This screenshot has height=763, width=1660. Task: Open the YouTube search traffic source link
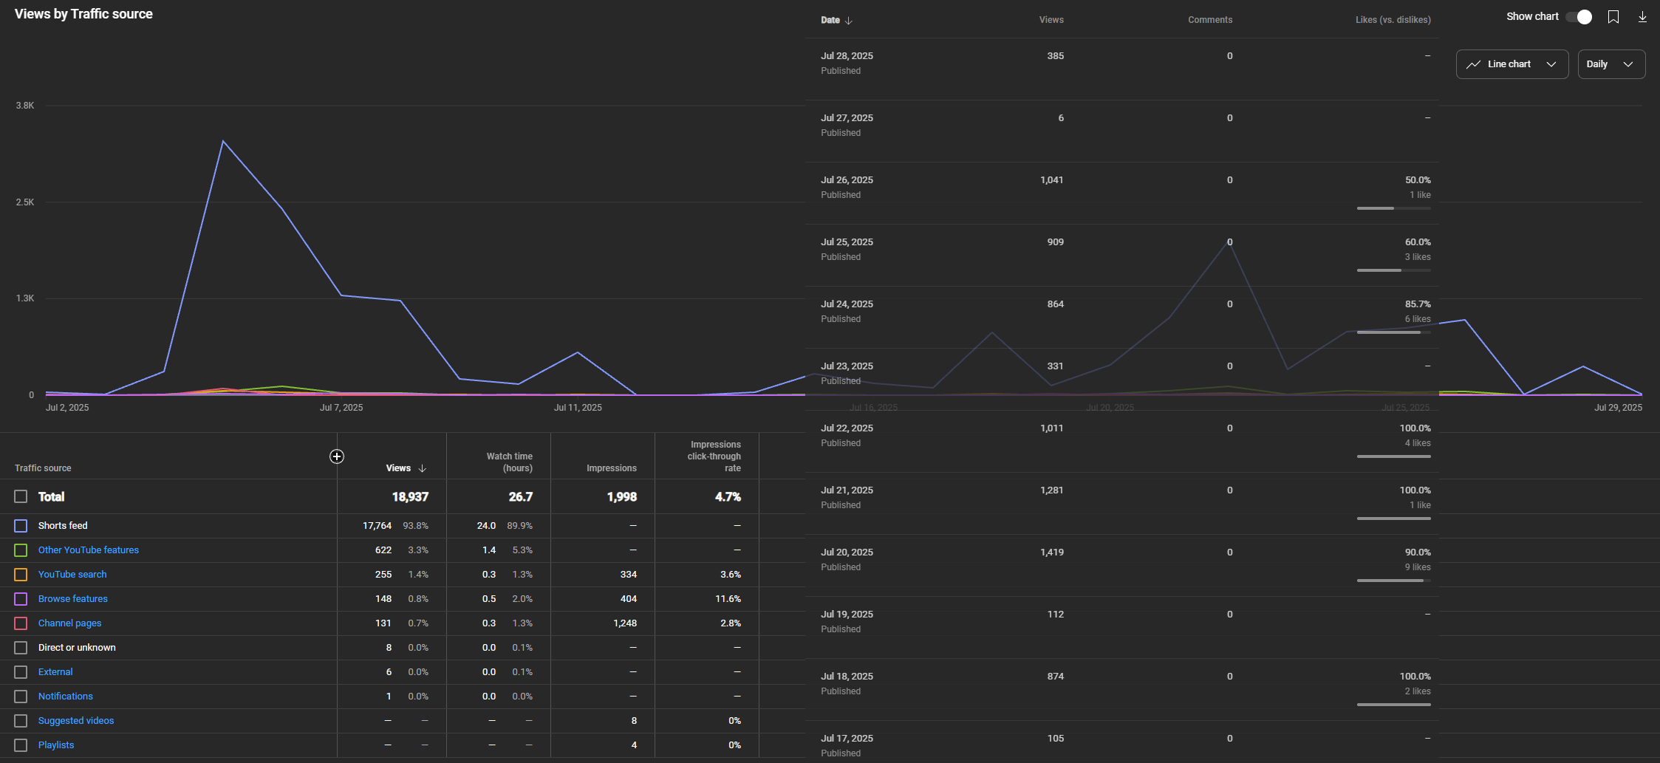tap(72, 575)
